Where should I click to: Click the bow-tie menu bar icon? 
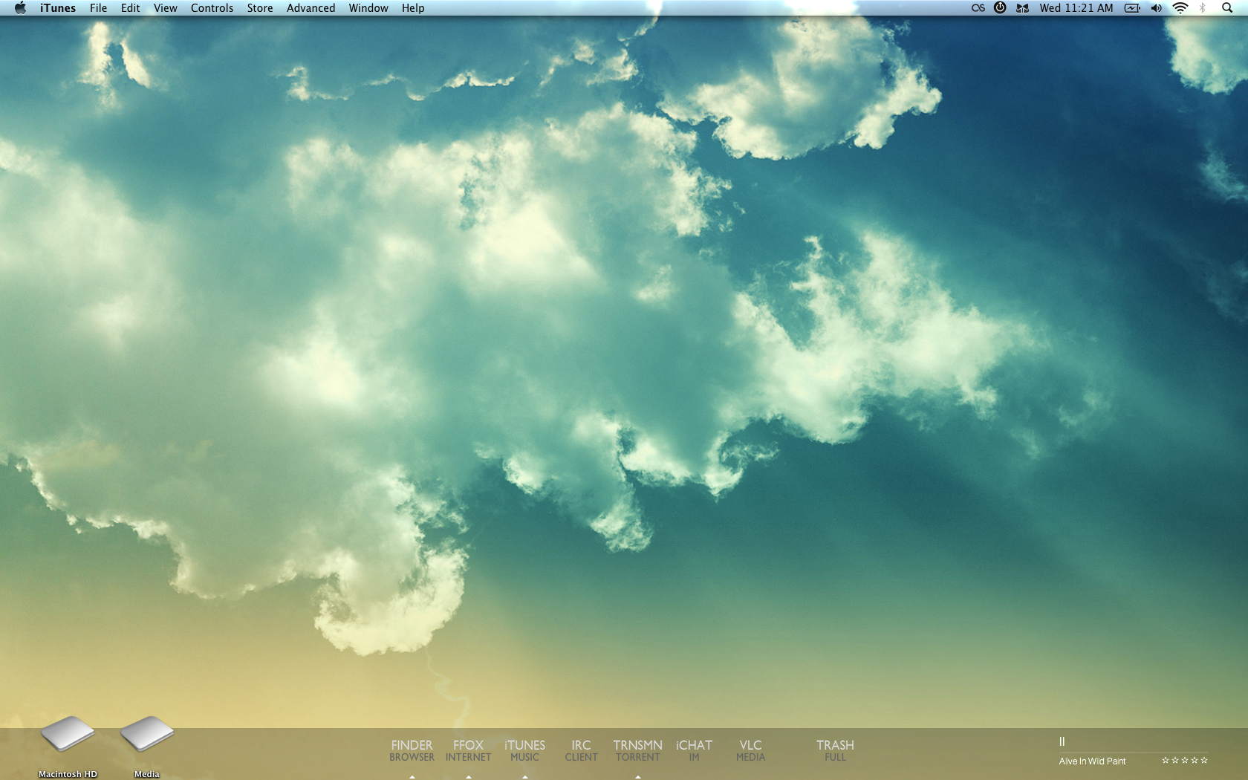tap(1023, 8)
